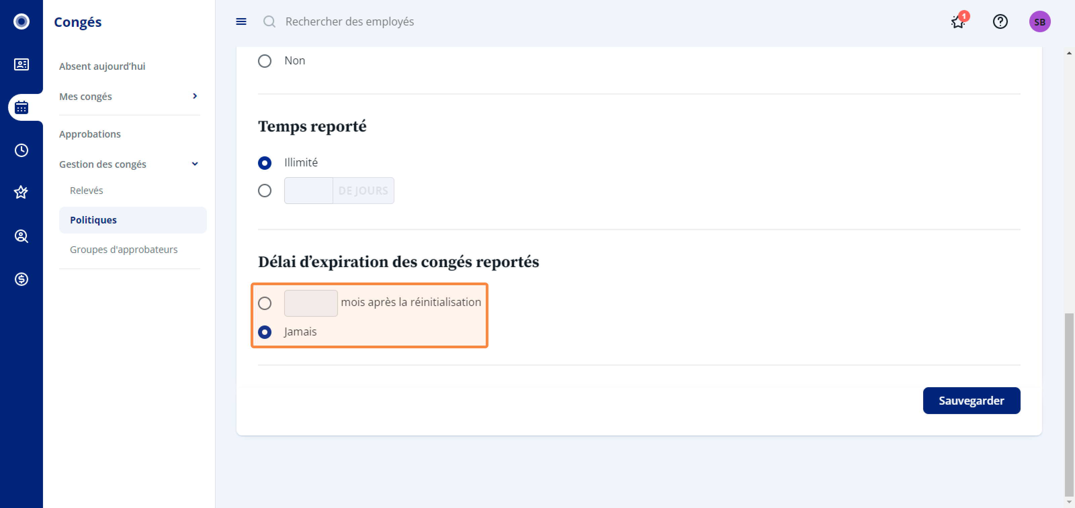The image size is (1075, 508).
Task: Click the months input before mois après
Action: click(311, 303)
